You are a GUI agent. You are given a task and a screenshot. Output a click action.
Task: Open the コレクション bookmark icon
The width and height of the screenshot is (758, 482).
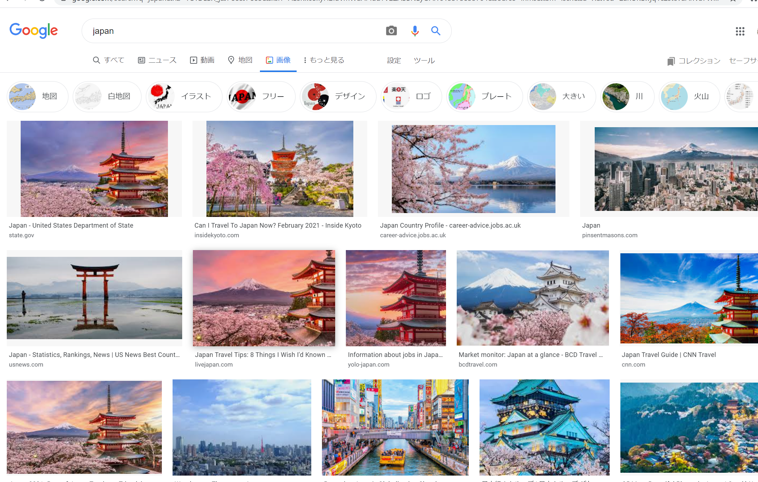pos(671,61)
